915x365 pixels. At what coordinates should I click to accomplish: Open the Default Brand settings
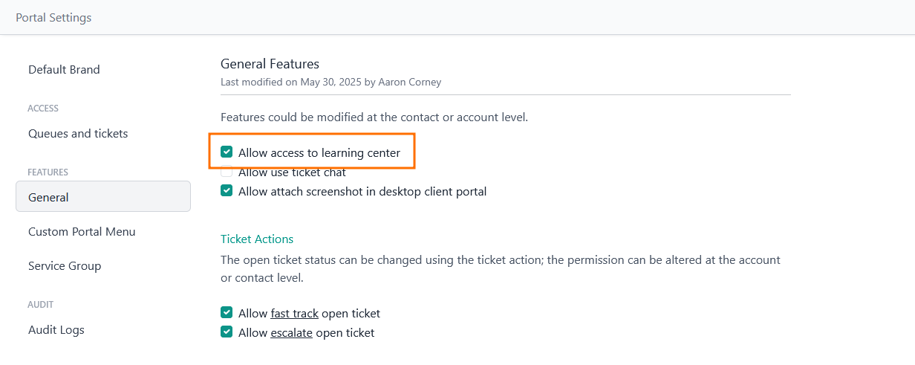[x=64, y=70]
